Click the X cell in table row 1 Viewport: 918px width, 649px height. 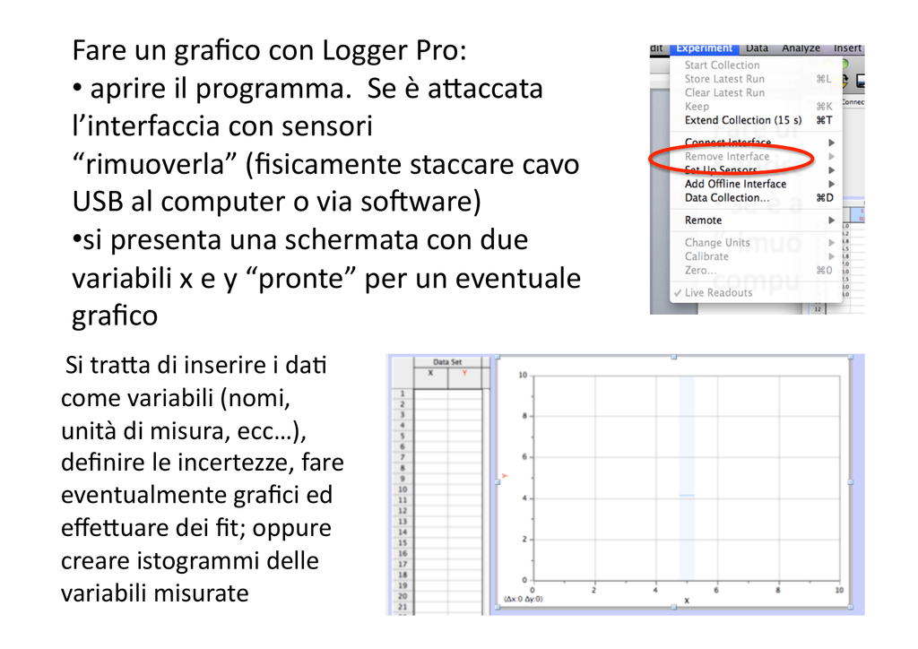click(430, 394)
